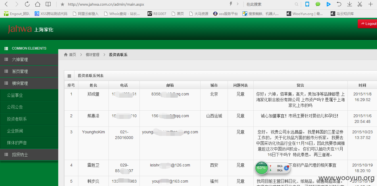Screen dimensions: 377x186
Task: Click the 留言 column header
Action: [300, 85]
